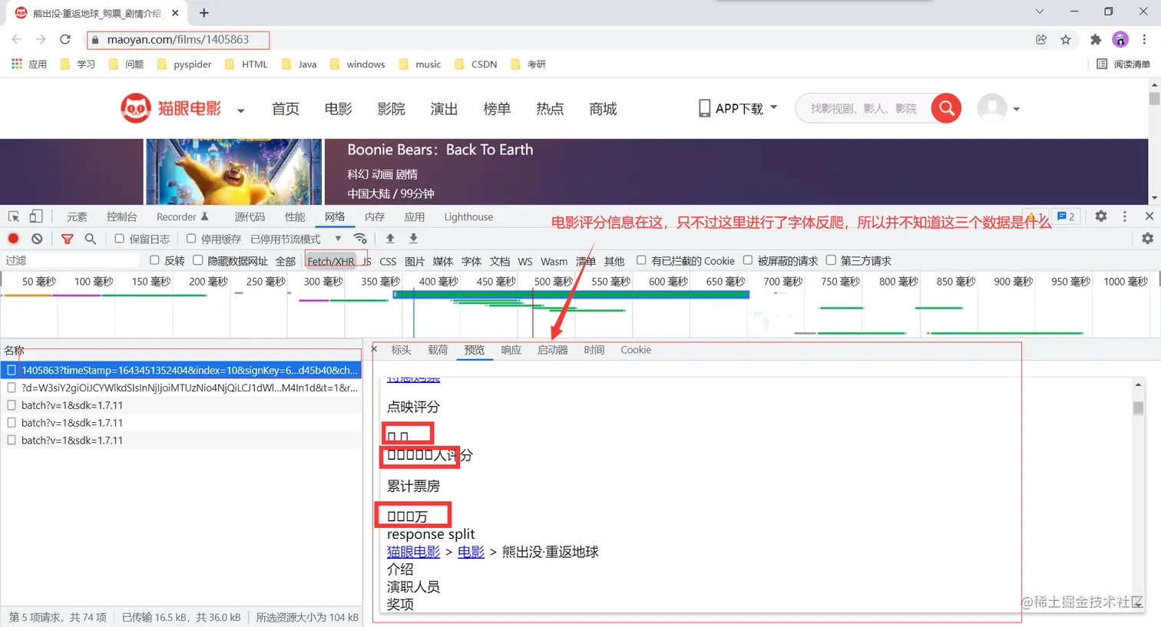Close the DevTools panel

coord(1149,216)
